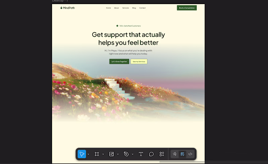Click the MindPath brand name text
268x164 pixels.
pyautogui.click(x=69, y=8)
